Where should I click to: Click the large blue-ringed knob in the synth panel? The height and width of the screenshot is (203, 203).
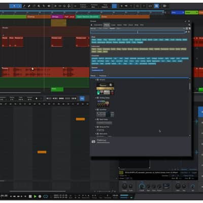click(x=142, y=186)
